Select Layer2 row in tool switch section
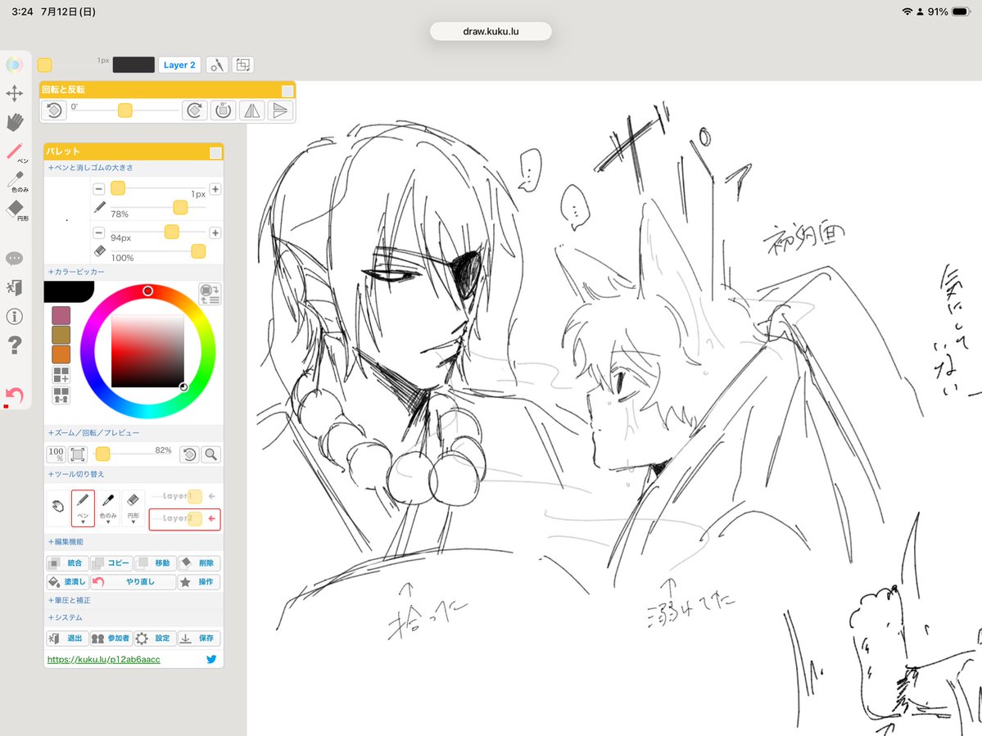Viewport: 982px width, 736px height. [185, 519]
